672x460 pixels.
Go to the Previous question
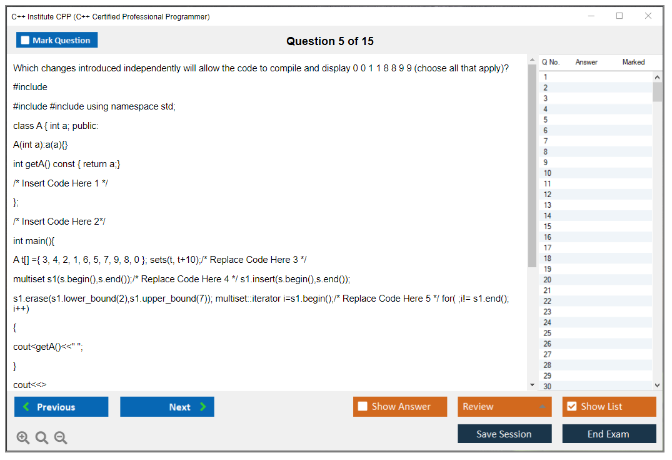click(x=61, y=407)
